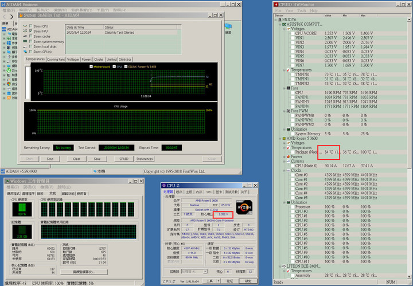Collapse the AMD Ryzen 5 3600 node
The height and width of the screenshot is (286, 413).
click(280, 138)
